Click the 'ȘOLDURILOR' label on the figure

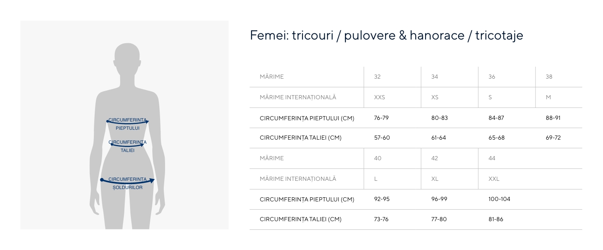click(128, 188)
